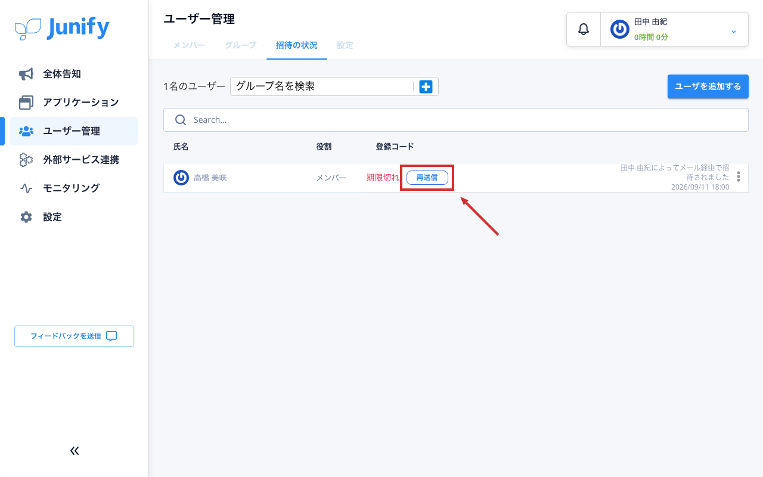Click the 登録コード column header
The width and height of the screenshot is (763, 477).
[395, 147]
